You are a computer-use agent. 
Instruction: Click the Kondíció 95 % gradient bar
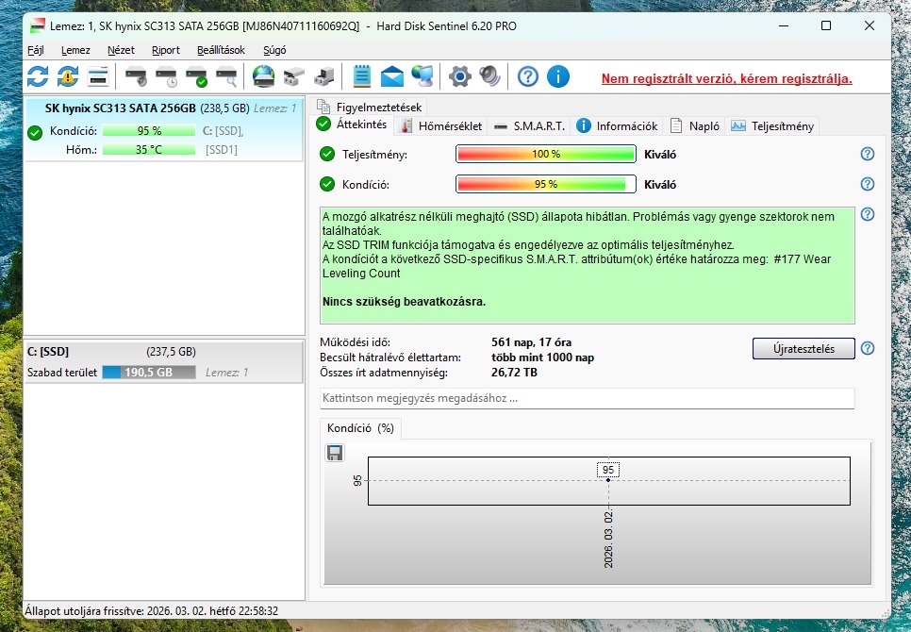coord(545,184)
